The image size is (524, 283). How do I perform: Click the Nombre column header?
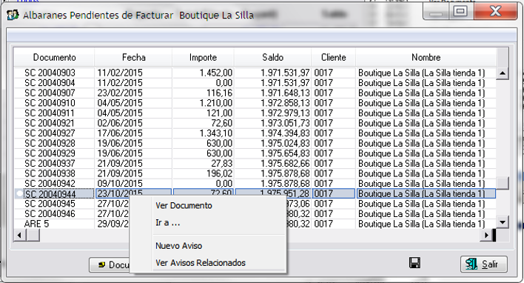[x=426, y=58]
